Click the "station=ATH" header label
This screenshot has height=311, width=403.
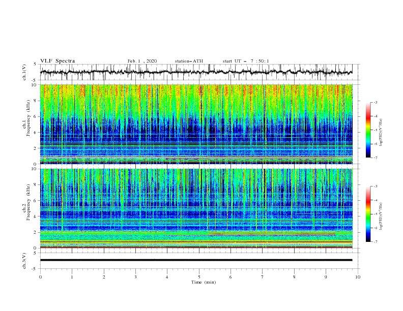click(x=189, y=61)
